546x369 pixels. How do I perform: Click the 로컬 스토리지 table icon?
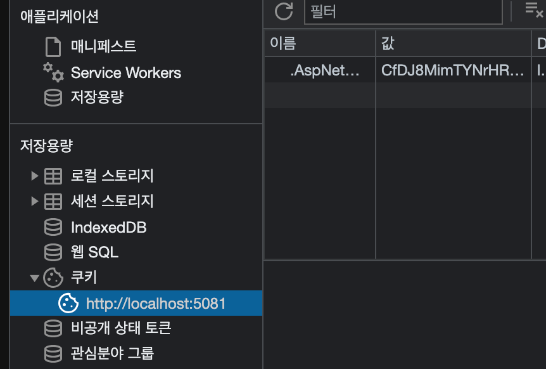53,176
